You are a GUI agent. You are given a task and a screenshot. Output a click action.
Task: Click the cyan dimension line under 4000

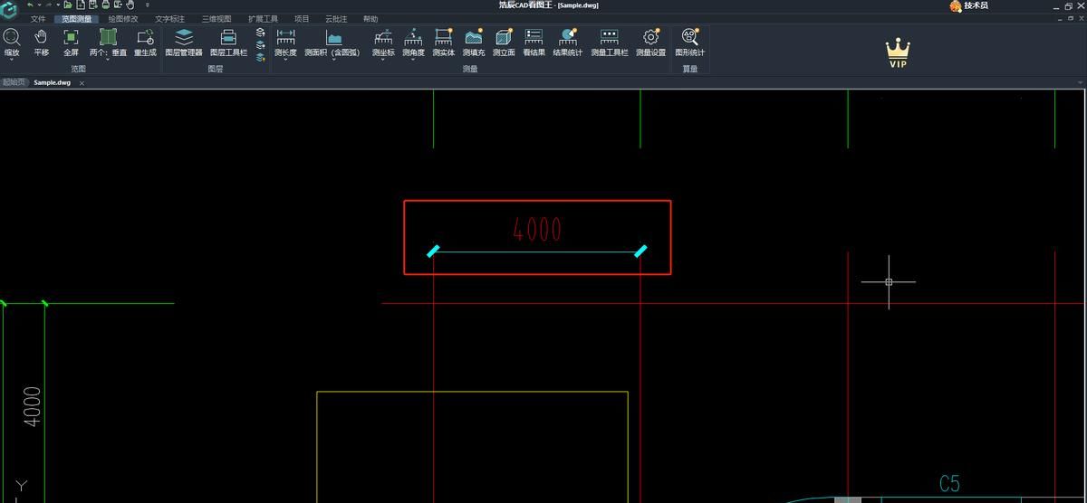pyautogui.click(x=537, y=252)
